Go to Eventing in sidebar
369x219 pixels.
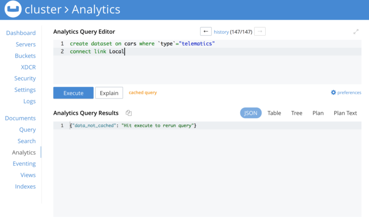pos(24,163)
